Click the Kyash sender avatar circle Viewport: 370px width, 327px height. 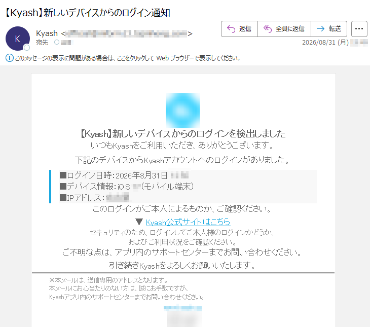18,39
